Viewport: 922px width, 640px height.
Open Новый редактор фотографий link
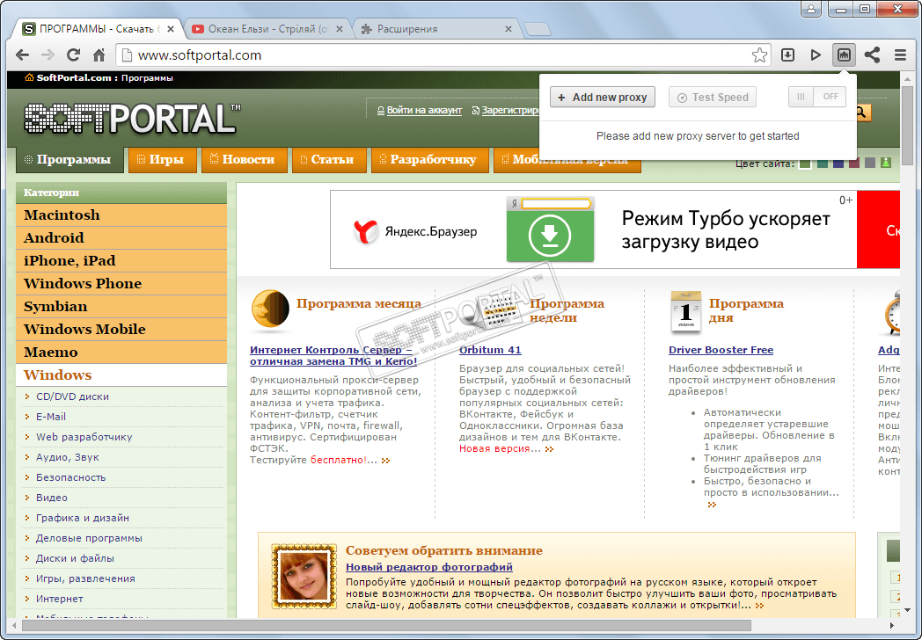click(429, 567)
